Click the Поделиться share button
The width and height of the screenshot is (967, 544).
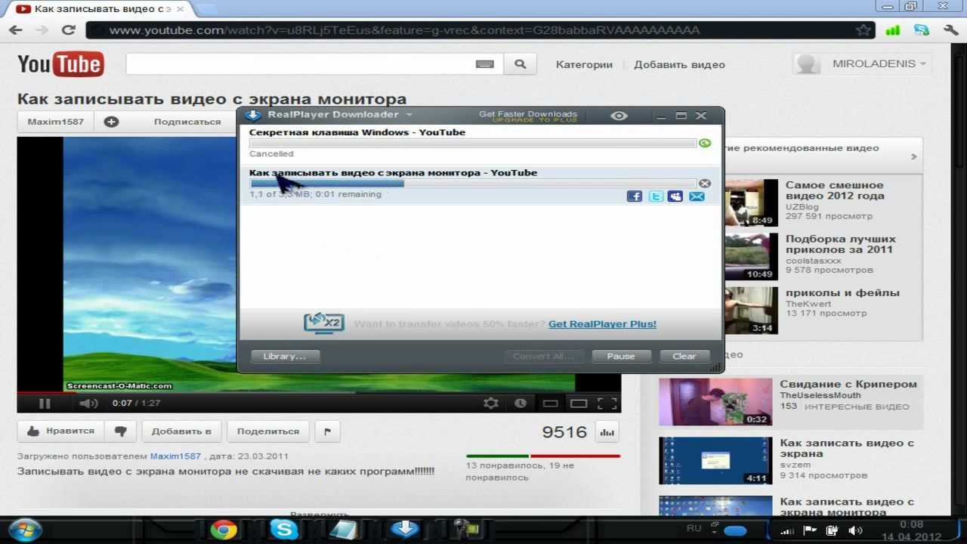[268, 431]
